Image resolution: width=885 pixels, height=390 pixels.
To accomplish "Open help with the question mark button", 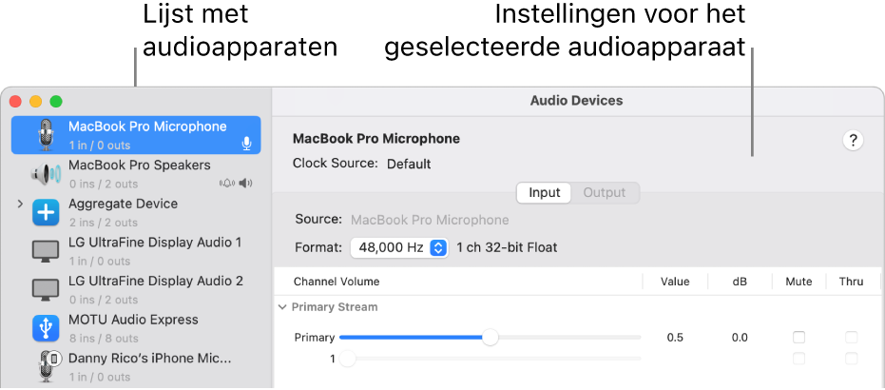I will pyautogui.click(x=853, y=141).
